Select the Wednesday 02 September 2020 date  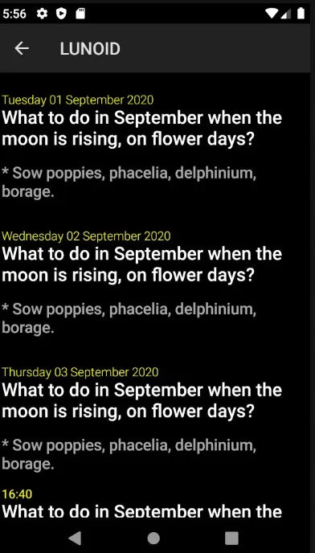pyautogui.click(x=87, y=236)
